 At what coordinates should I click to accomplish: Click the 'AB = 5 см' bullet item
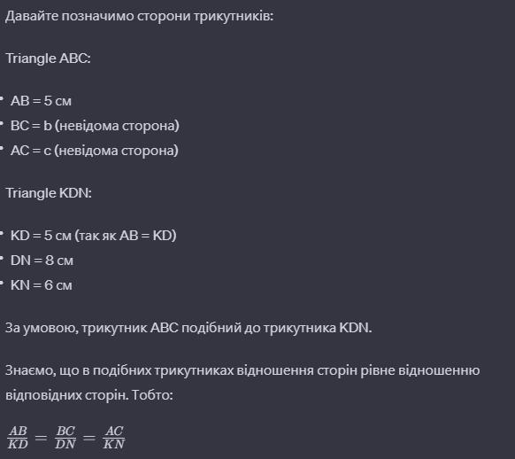[41, 101]
